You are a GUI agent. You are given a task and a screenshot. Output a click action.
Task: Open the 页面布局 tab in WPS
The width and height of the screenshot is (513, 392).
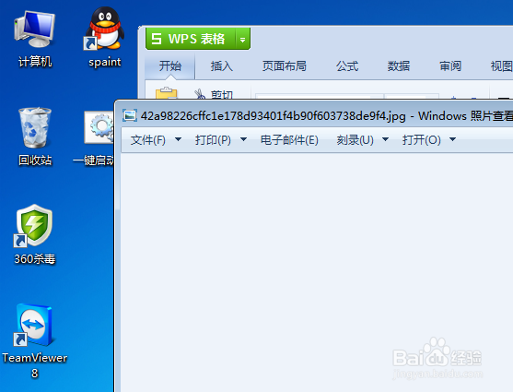[x=285, y=66]
